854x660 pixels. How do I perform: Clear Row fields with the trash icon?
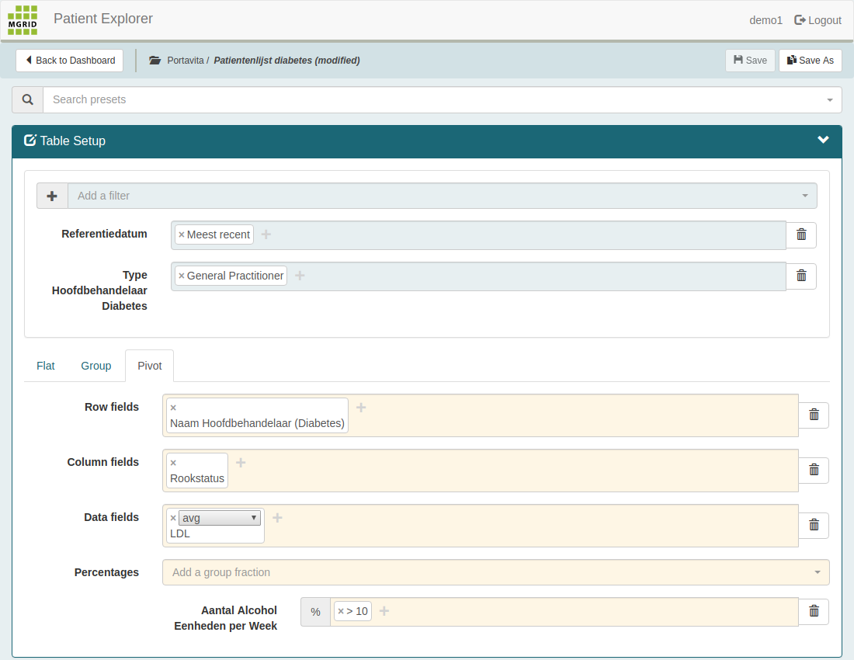point(814,415)
